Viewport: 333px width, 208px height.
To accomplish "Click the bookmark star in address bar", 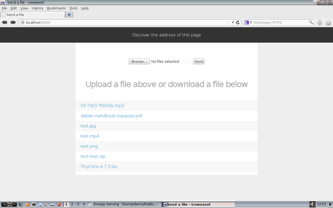I will (x=228, y=22).
